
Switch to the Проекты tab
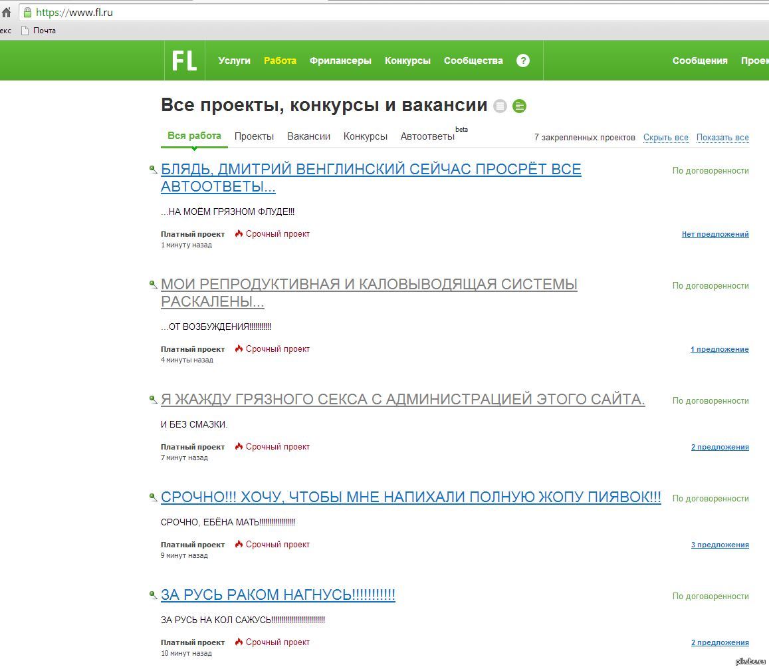254,136
